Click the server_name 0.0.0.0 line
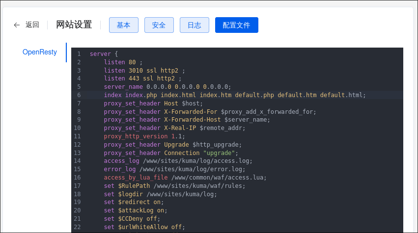Image resolution: width=418 pixels, height=233 pixels. click(x=167, y=86)
